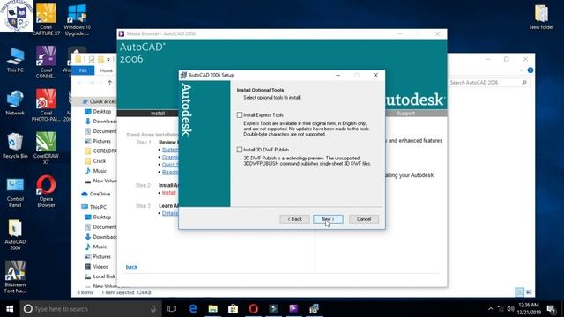Switch to AutoCAD Setup taskbar icon
This screenshot has height=317, width=564.
coord(314,309)
